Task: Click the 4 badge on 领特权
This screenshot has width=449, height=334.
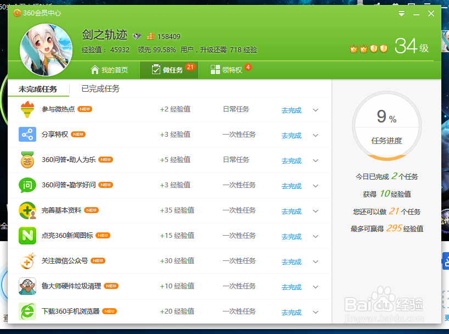Action: point(248,67)
